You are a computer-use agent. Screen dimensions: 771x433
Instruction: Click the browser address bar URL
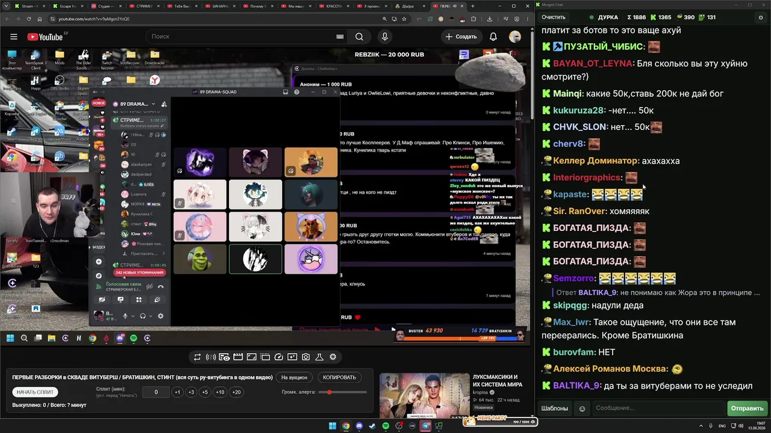point(94,19)
